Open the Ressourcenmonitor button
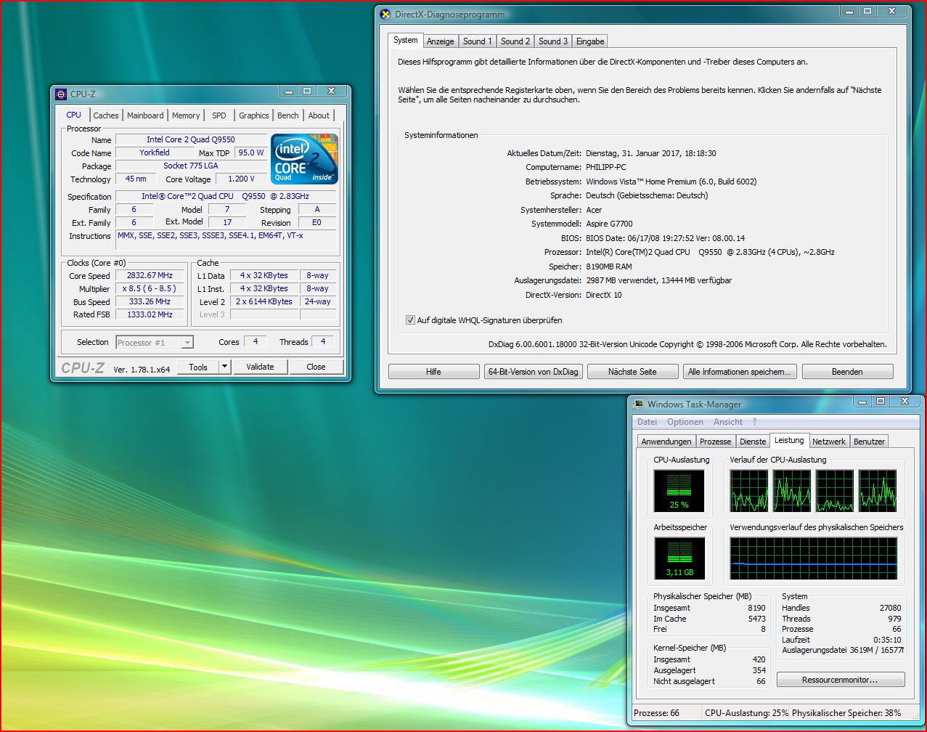The image size is (927, 732). [x=841, y=680]
